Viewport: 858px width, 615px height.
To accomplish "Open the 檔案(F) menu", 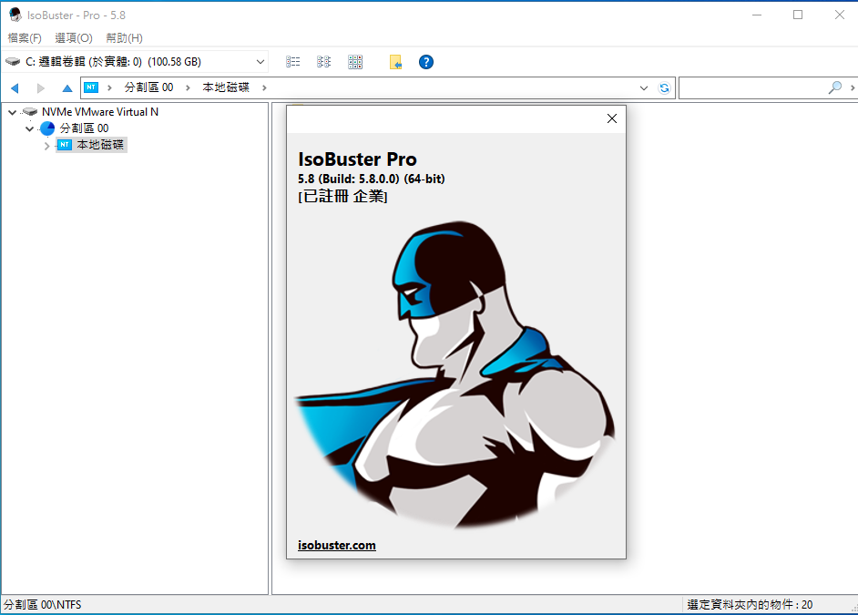I will (25, 37).
